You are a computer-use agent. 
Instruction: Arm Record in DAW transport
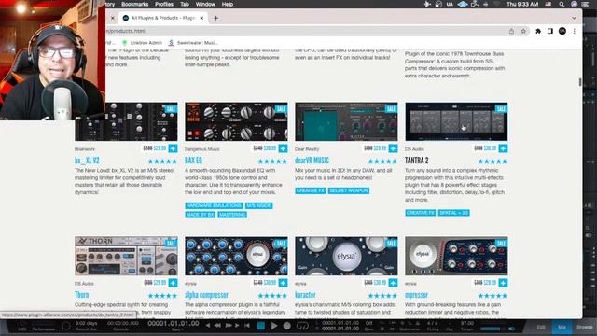[287, 326]
